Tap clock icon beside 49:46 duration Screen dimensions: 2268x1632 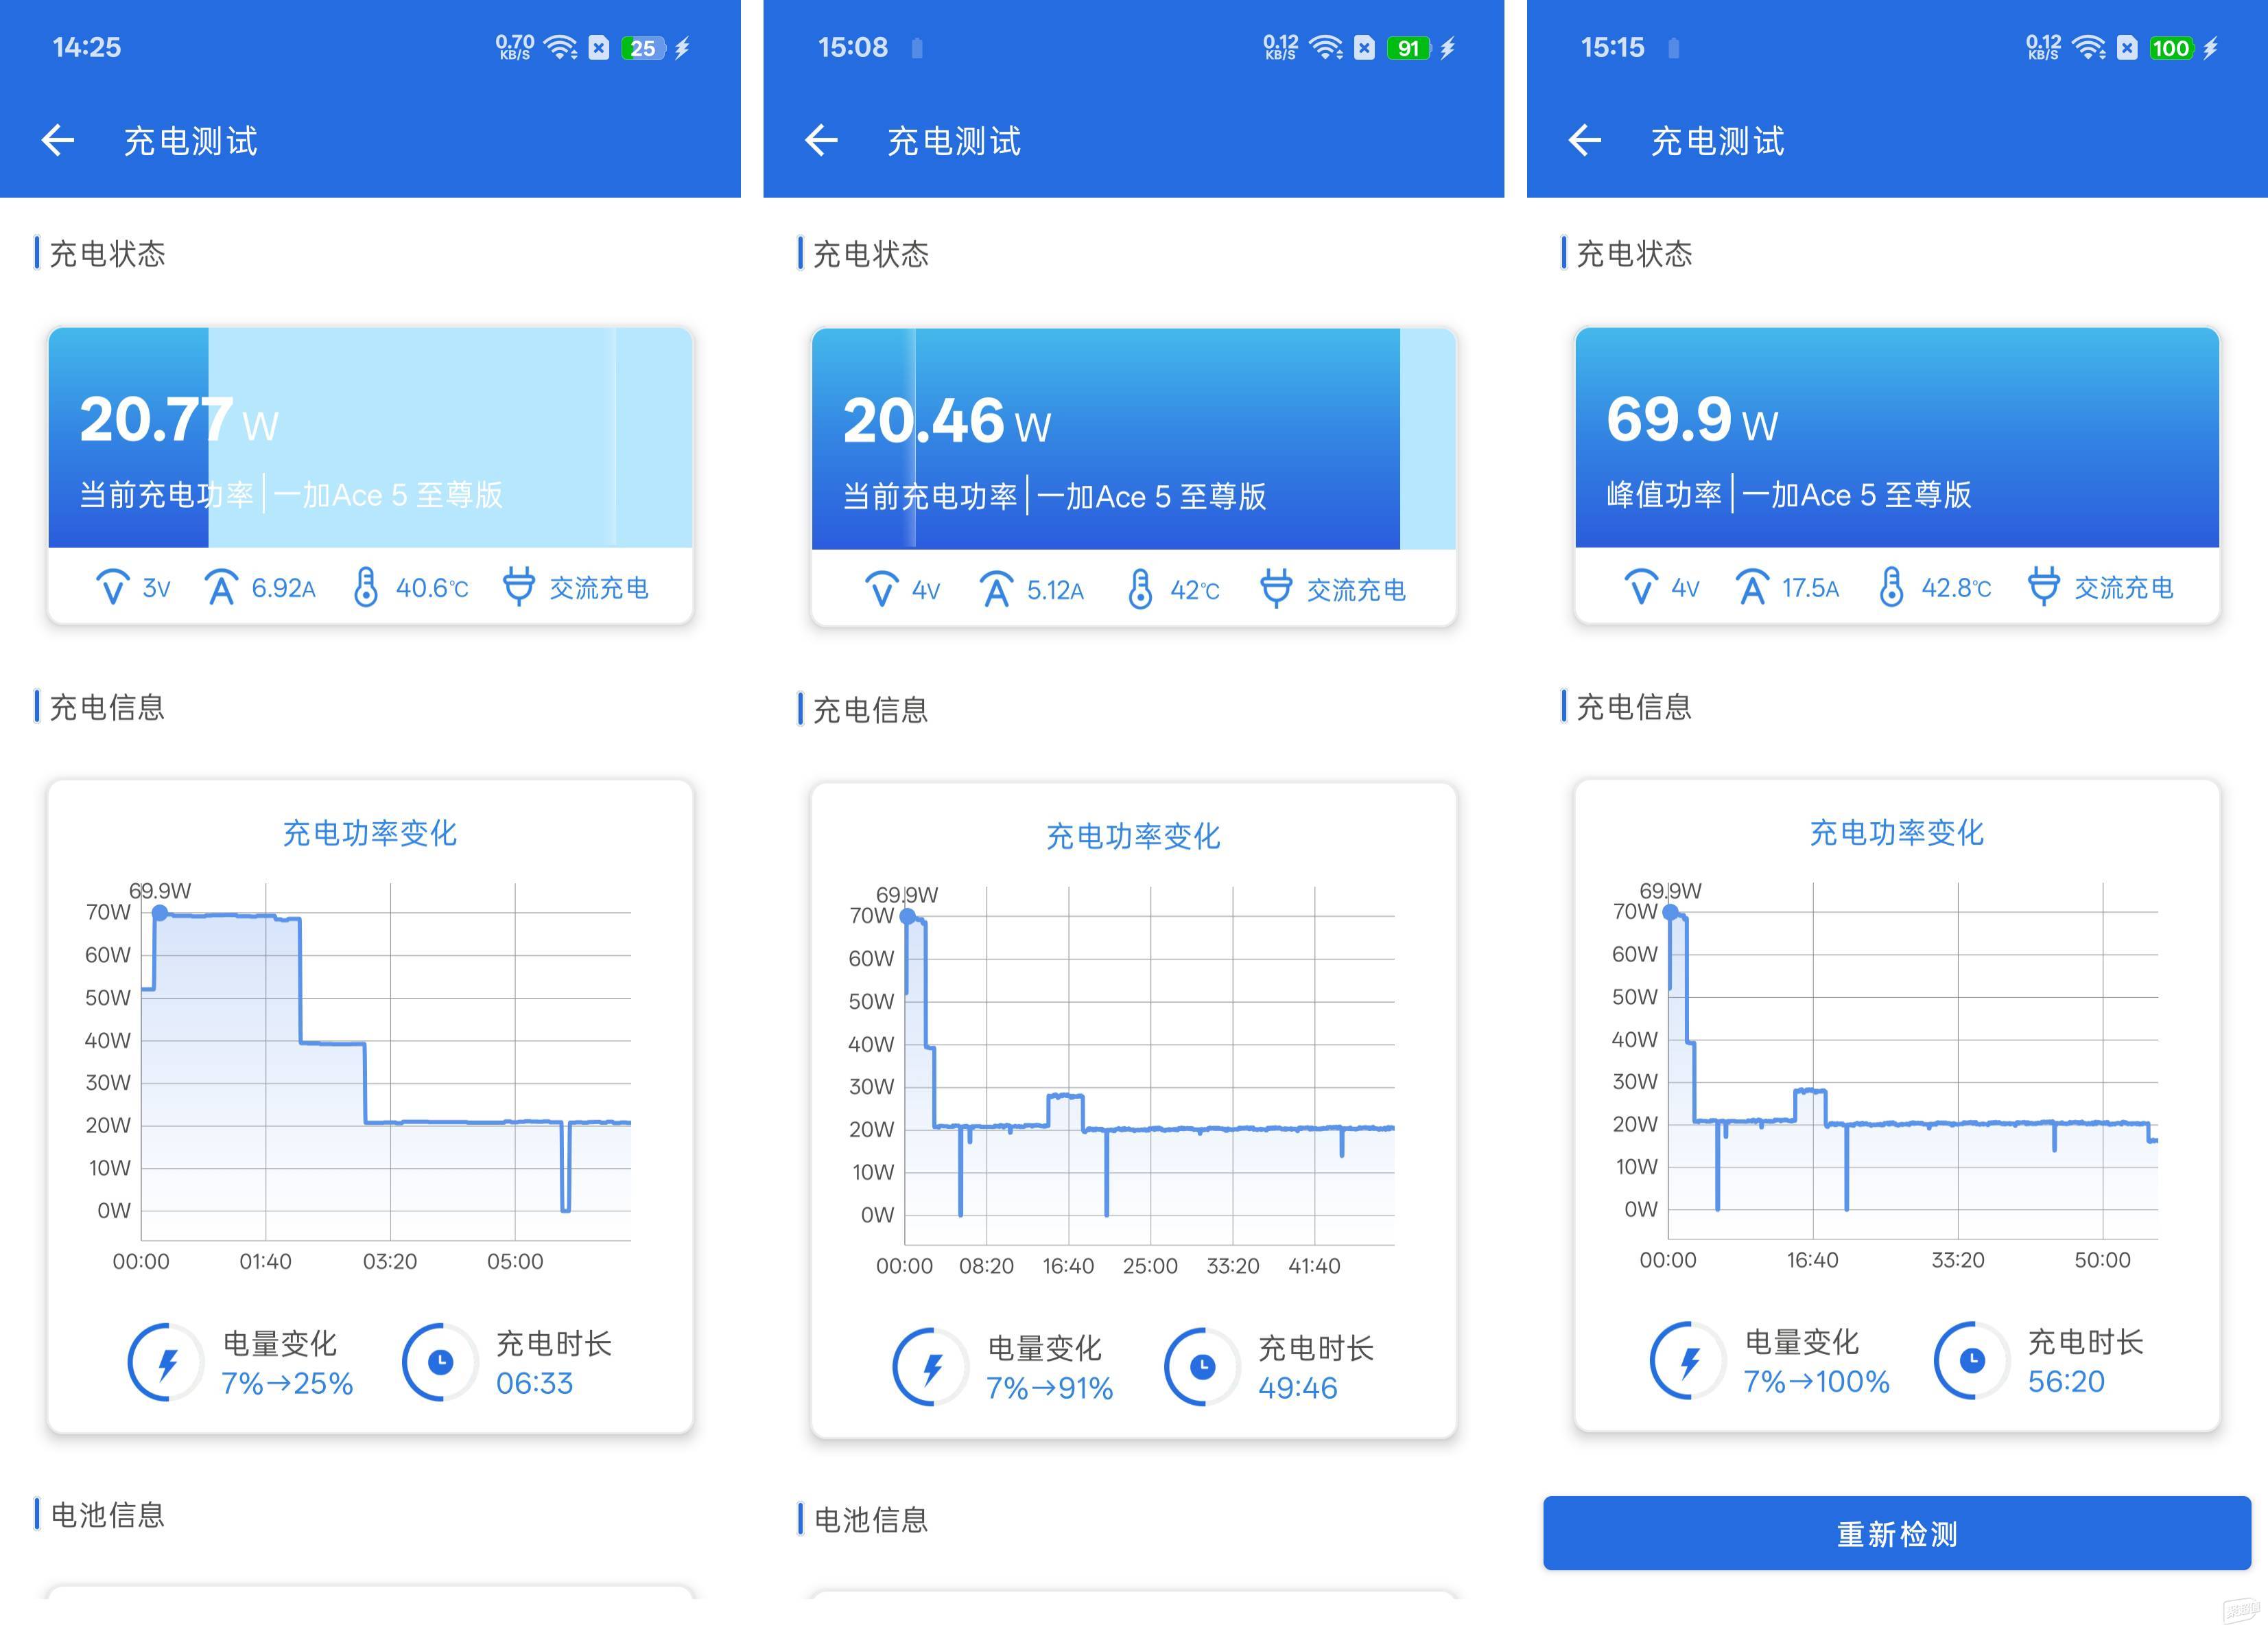coord(1203,1367)
